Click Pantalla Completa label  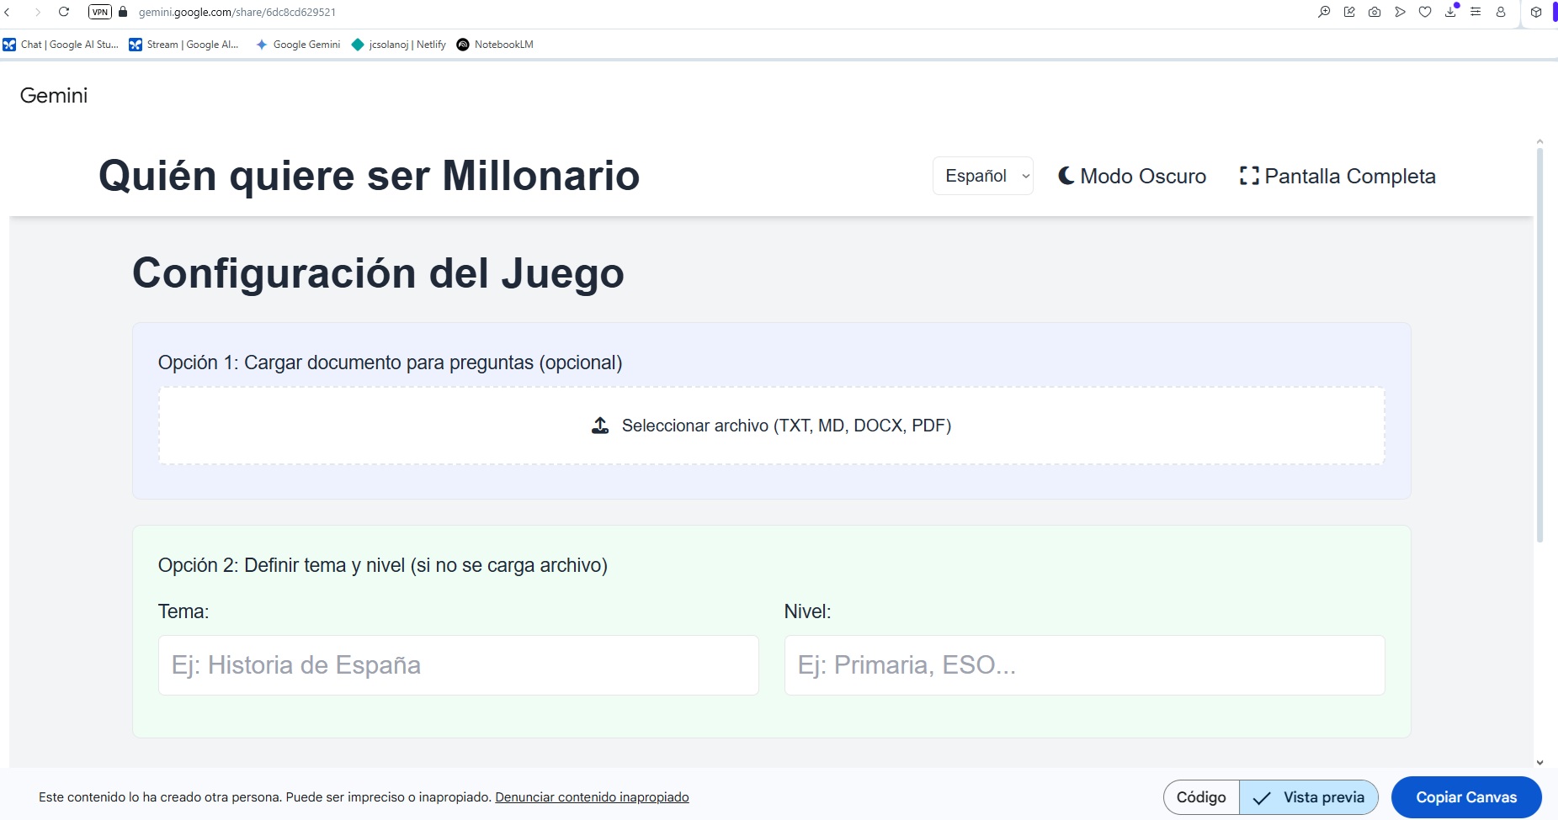pos(1350,176)
